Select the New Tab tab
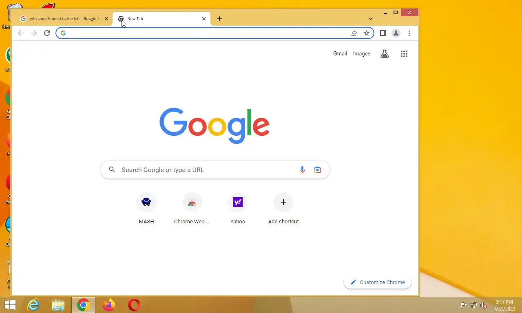 [161, 19]
